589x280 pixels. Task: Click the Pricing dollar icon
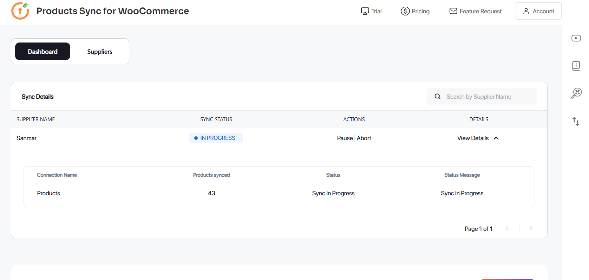(x=405, y=11)
